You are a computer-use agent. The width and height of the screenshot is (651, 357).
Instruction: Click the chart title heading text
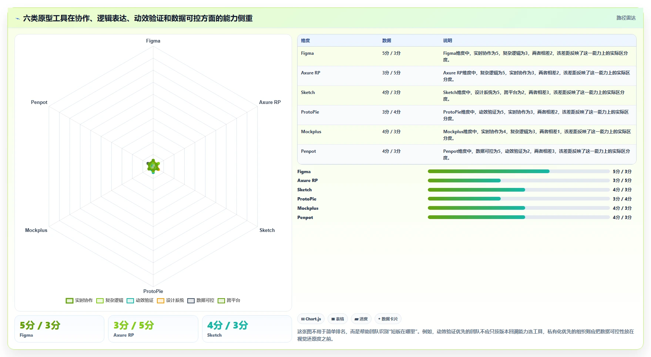138,18
